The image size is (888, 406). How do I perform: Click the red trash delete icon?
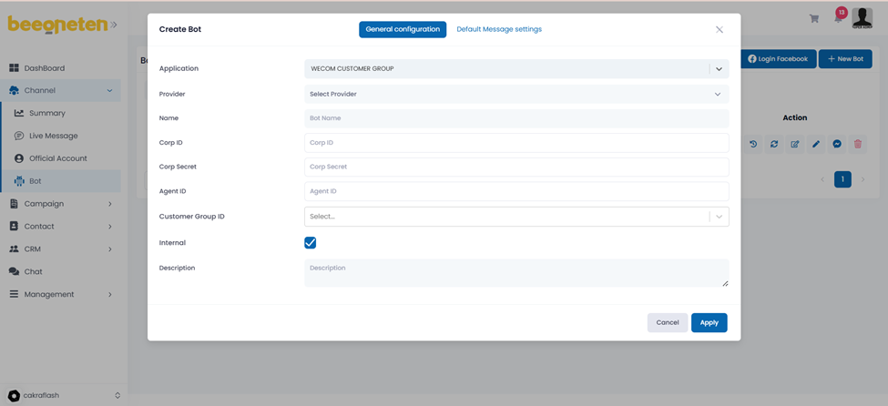coord(857,144)
